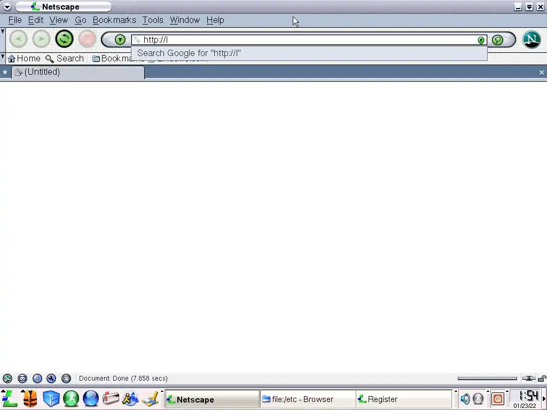The height and width of the screenshot is (410, 547).
Task: Open the Window menu
Action: (x=185, y=20)
